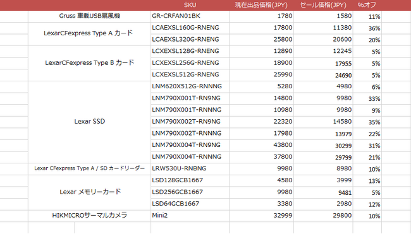Select the LexarCFexpress Type A カード cell
Image resolution: width=411 pixels, height=234 pixels.
click(89, 34)
